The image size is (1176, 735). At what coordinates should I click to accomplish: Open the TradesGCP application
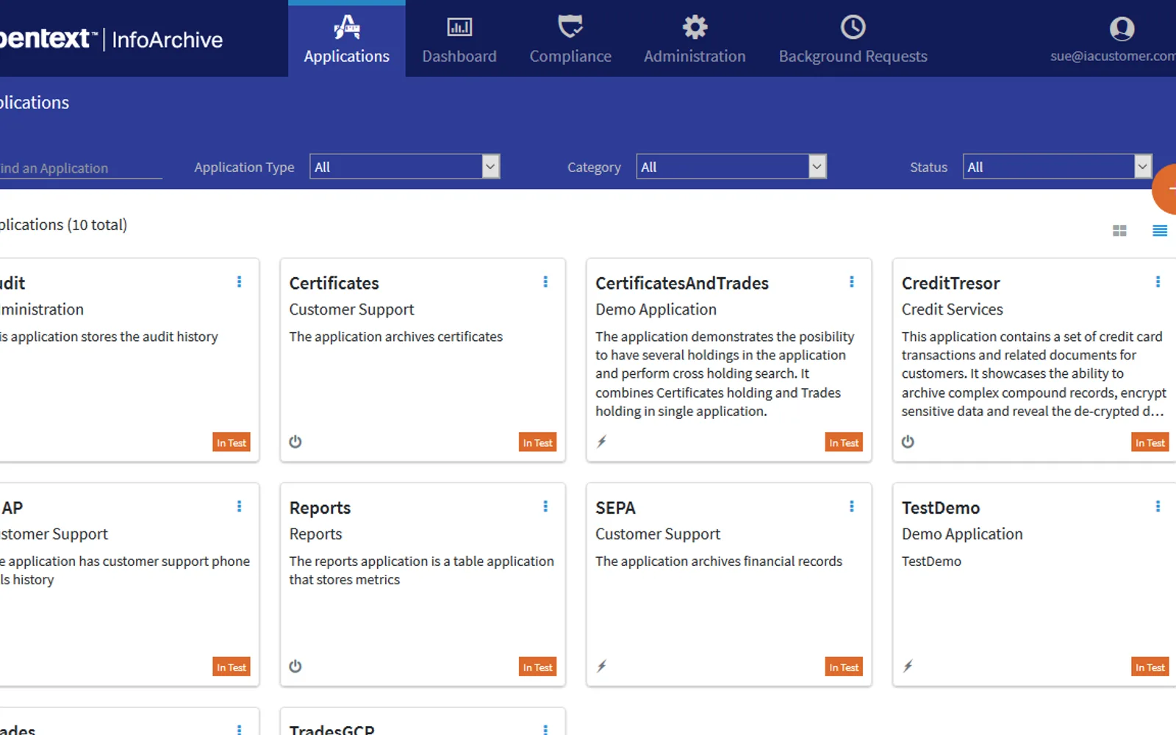point(331,730)
